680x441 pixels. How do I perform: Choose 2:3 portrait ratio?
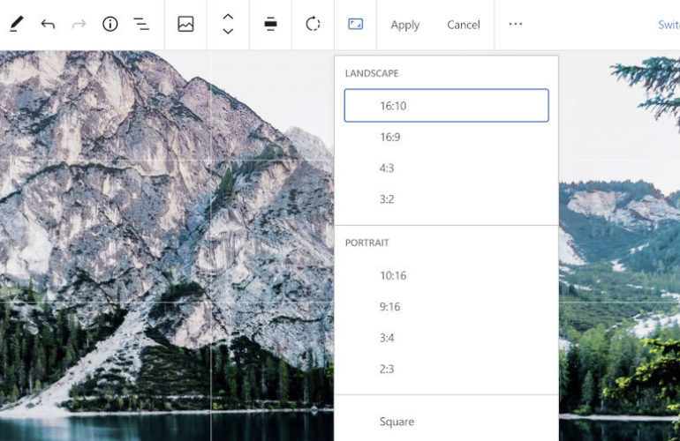click(446, 369)
